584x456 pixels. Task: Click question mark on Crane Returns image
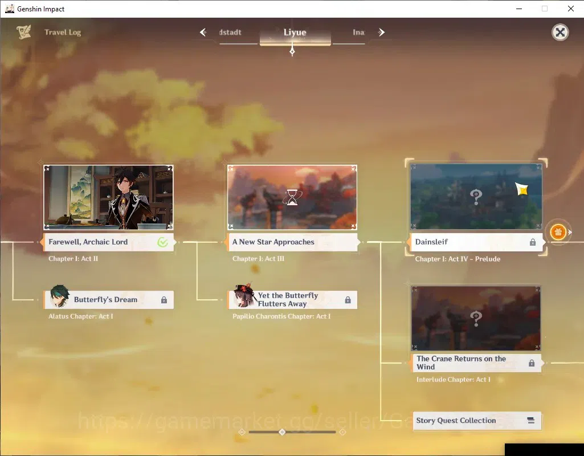click(476, 319)
